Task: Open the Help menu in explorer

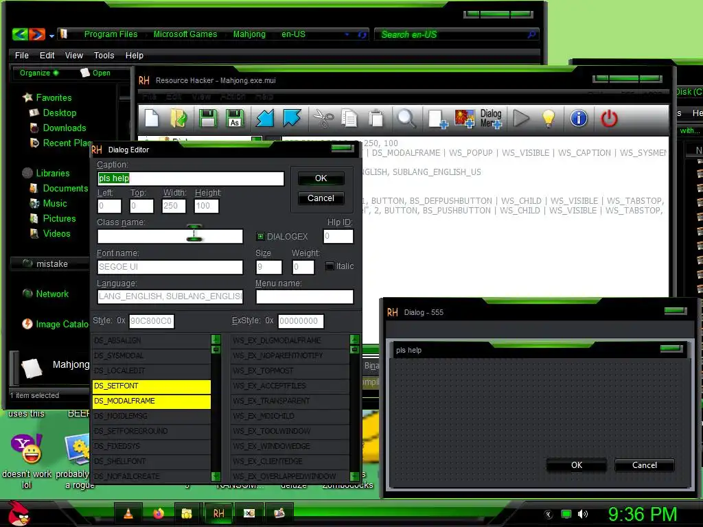Action: [134, 56]
